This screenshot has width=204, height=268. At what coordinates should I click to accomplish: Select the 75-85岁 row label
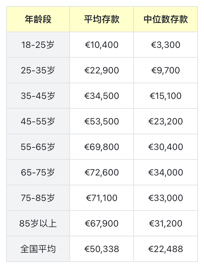pyautogui.click(x=38, y=198)
